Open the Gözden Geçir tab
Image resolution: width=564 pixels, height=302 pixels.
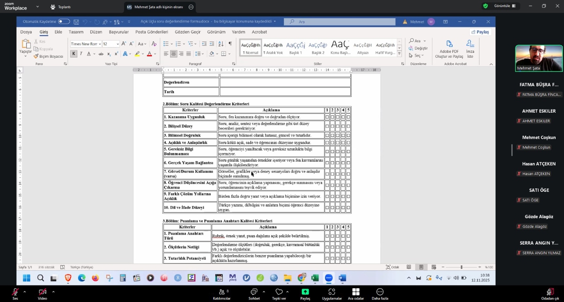pyautogui.click(x=188, y=32)
